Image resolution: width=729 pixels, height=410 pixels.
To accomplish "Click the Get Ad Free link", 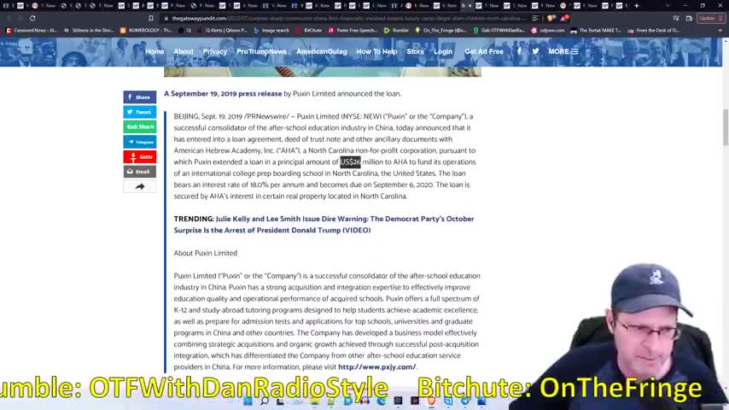I will click(x=483, y=51).
